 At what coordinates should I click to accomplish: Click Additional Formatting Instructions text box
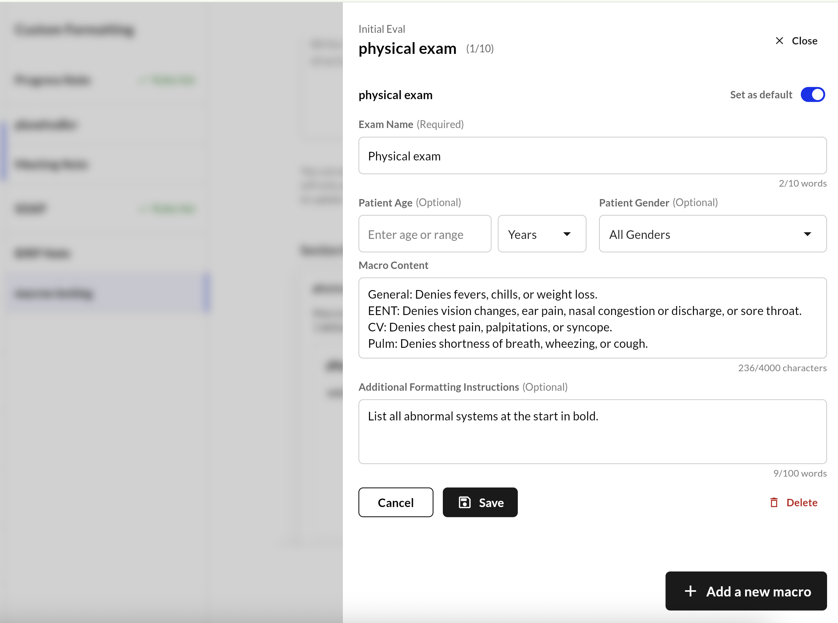(x=592, y=431)
